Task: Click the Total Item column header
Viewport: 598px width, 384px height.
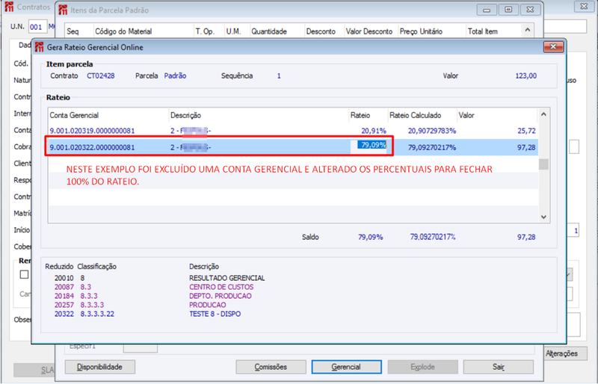Action: tap(493, 31)
